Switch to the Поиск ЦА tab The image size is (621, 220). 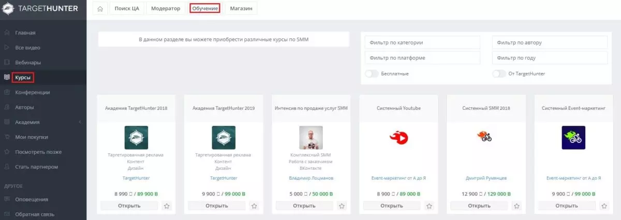[x=126, y=9]
